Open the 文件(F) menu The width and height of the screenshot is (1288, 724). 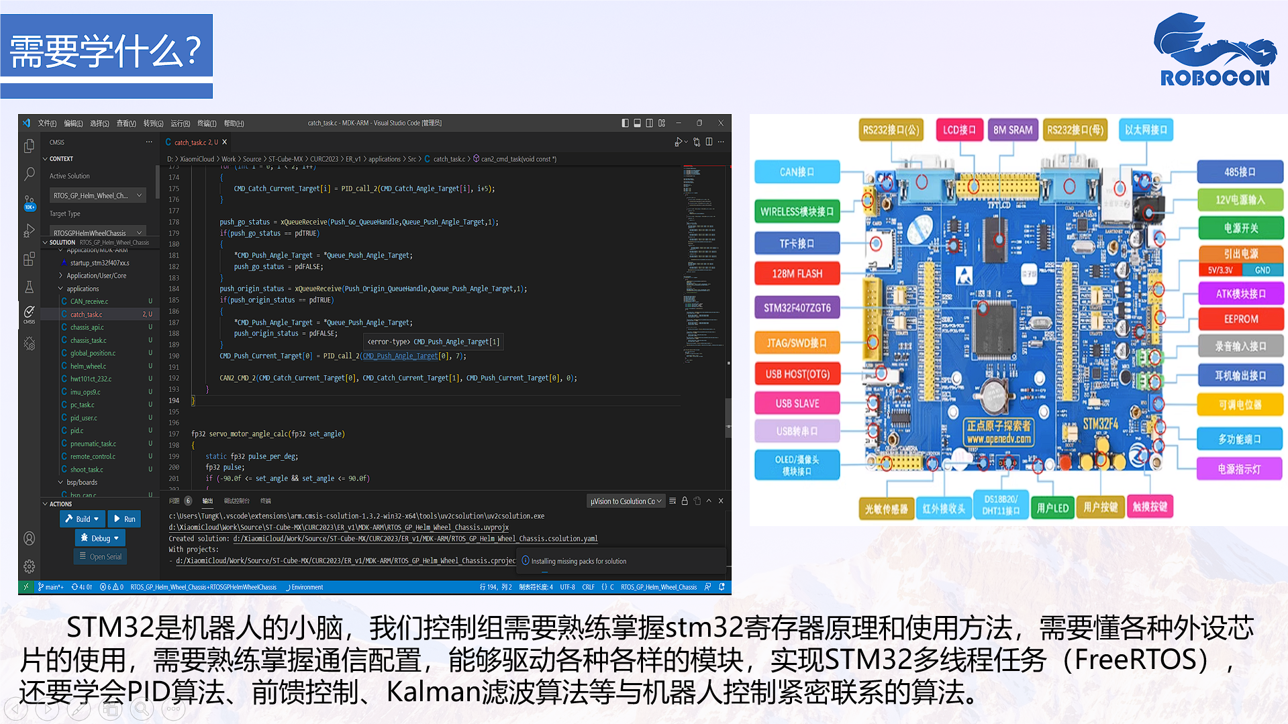pyautogui.click(x=47, y=123)
